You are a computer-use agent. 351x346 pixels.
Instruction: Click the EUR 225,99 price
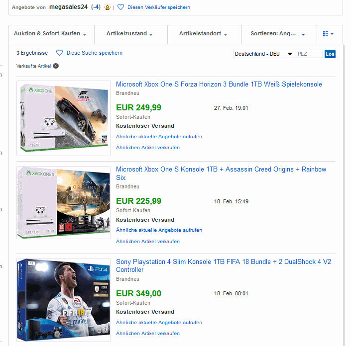pos(138,201)
